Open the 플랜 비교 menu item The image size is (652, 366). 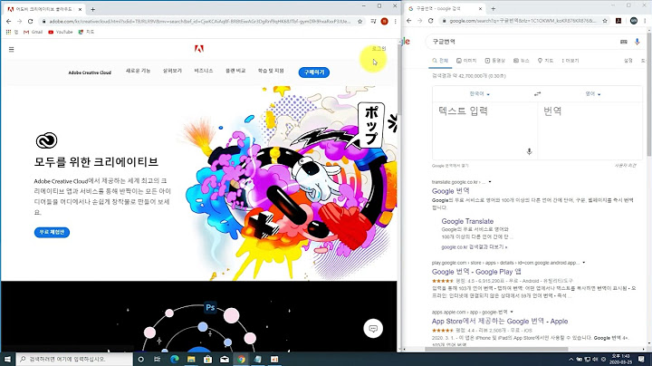coord(235,72)
